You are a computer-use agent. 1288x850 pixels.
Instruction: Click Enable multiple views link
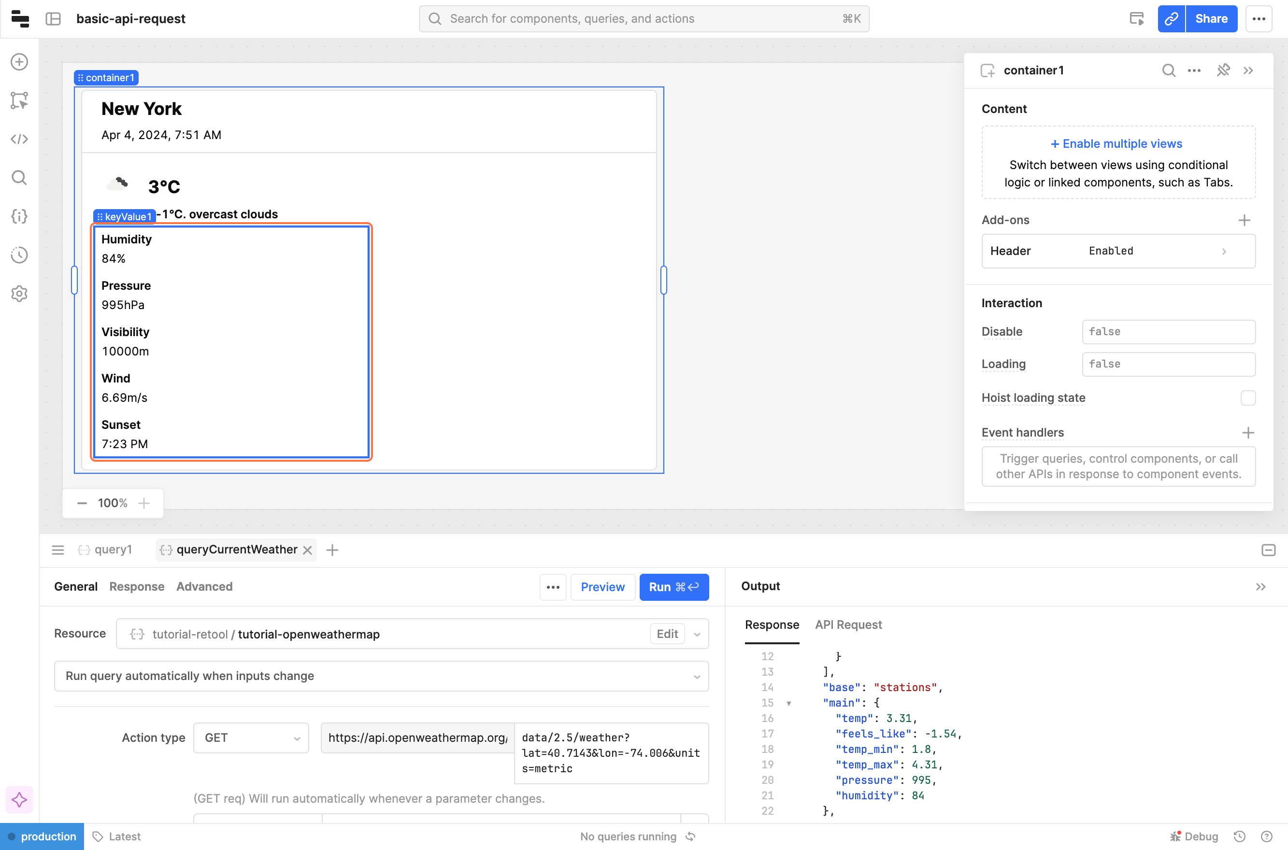tap(1116, 143)
